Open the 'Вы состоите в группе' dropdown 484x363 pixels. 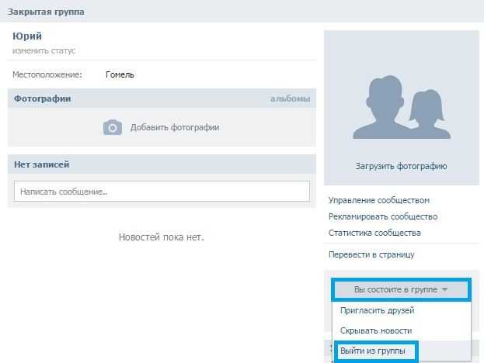(401, 289)
